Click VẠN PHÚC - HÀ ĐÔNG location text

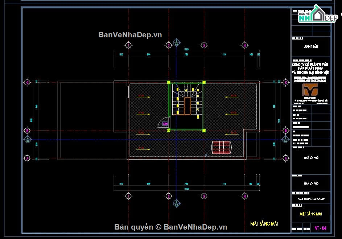click(x=311, y=199)
